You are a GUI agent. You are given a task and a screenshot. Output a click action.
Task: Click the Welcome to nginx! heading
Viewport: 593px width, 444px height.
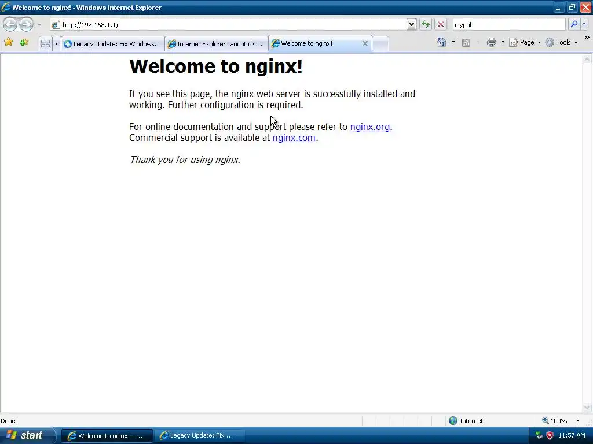pyautogui.click(x=216, y=66)
